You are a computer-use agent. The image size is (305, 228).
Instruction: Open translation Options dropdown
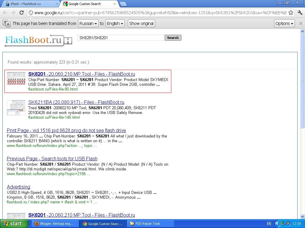pyautogui.click(x=284, y=23)
